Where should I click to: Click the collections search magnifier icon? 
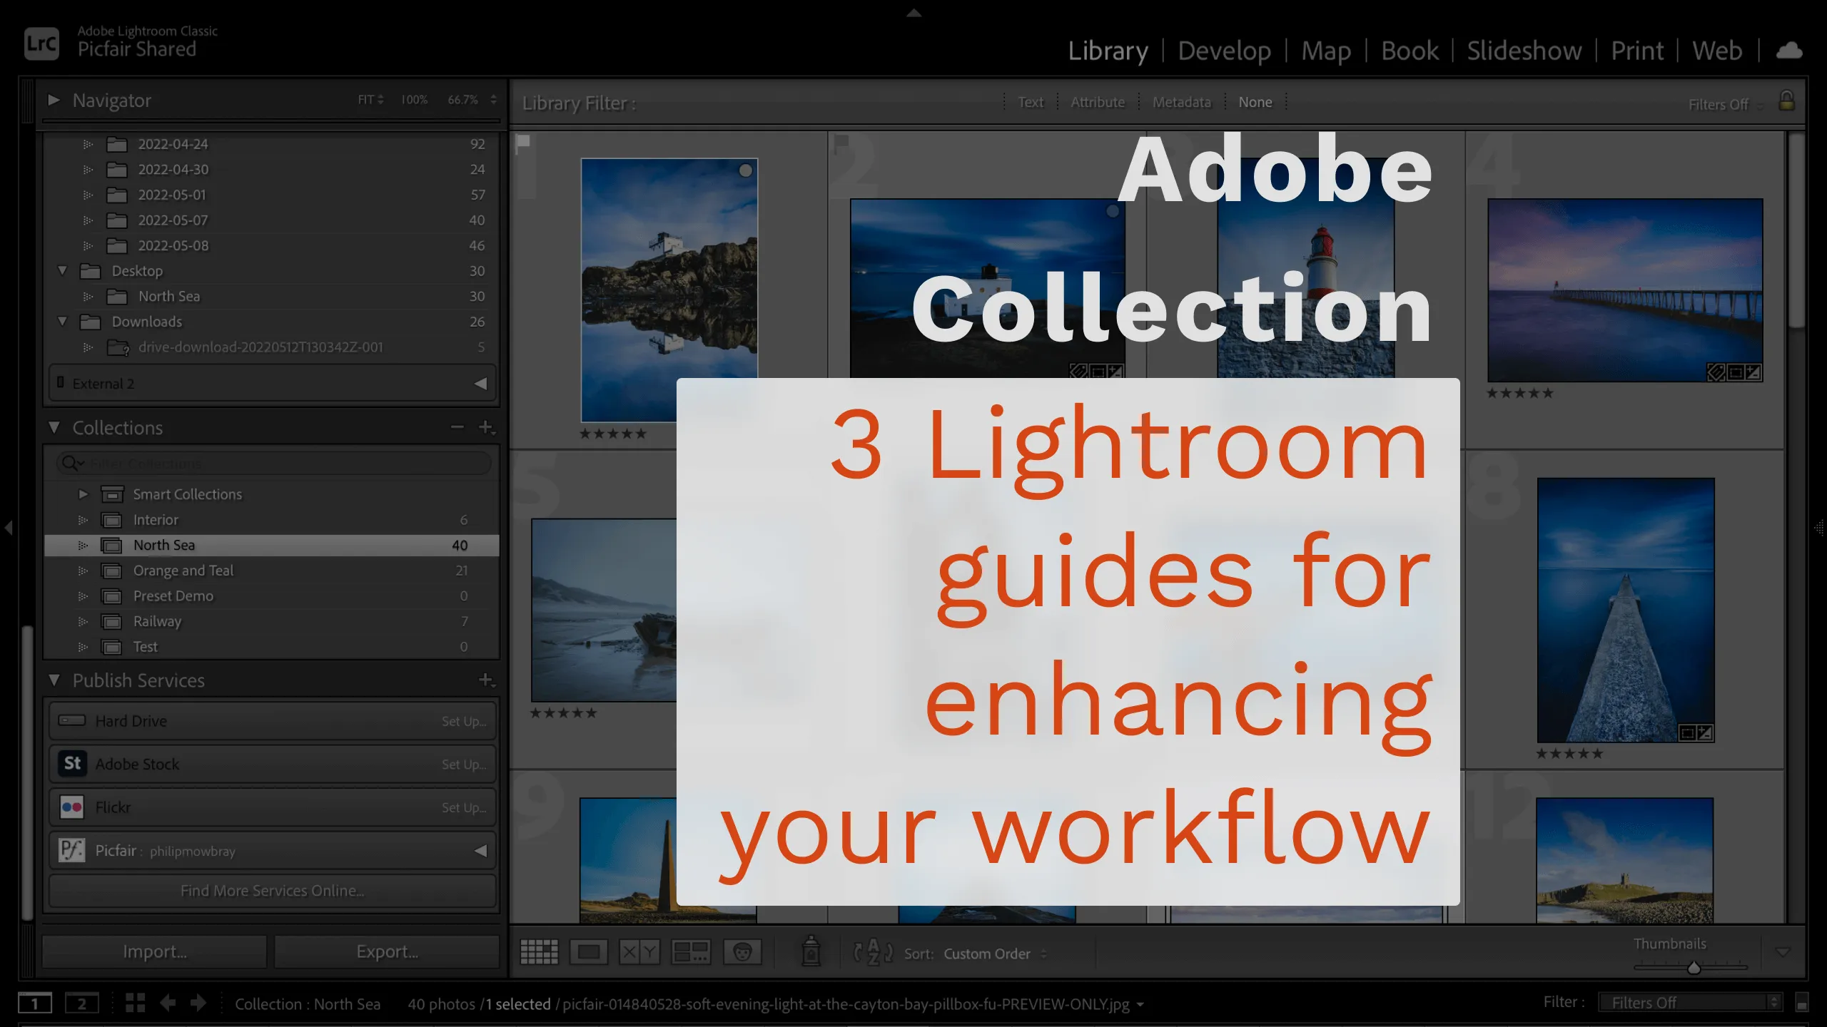71,464
